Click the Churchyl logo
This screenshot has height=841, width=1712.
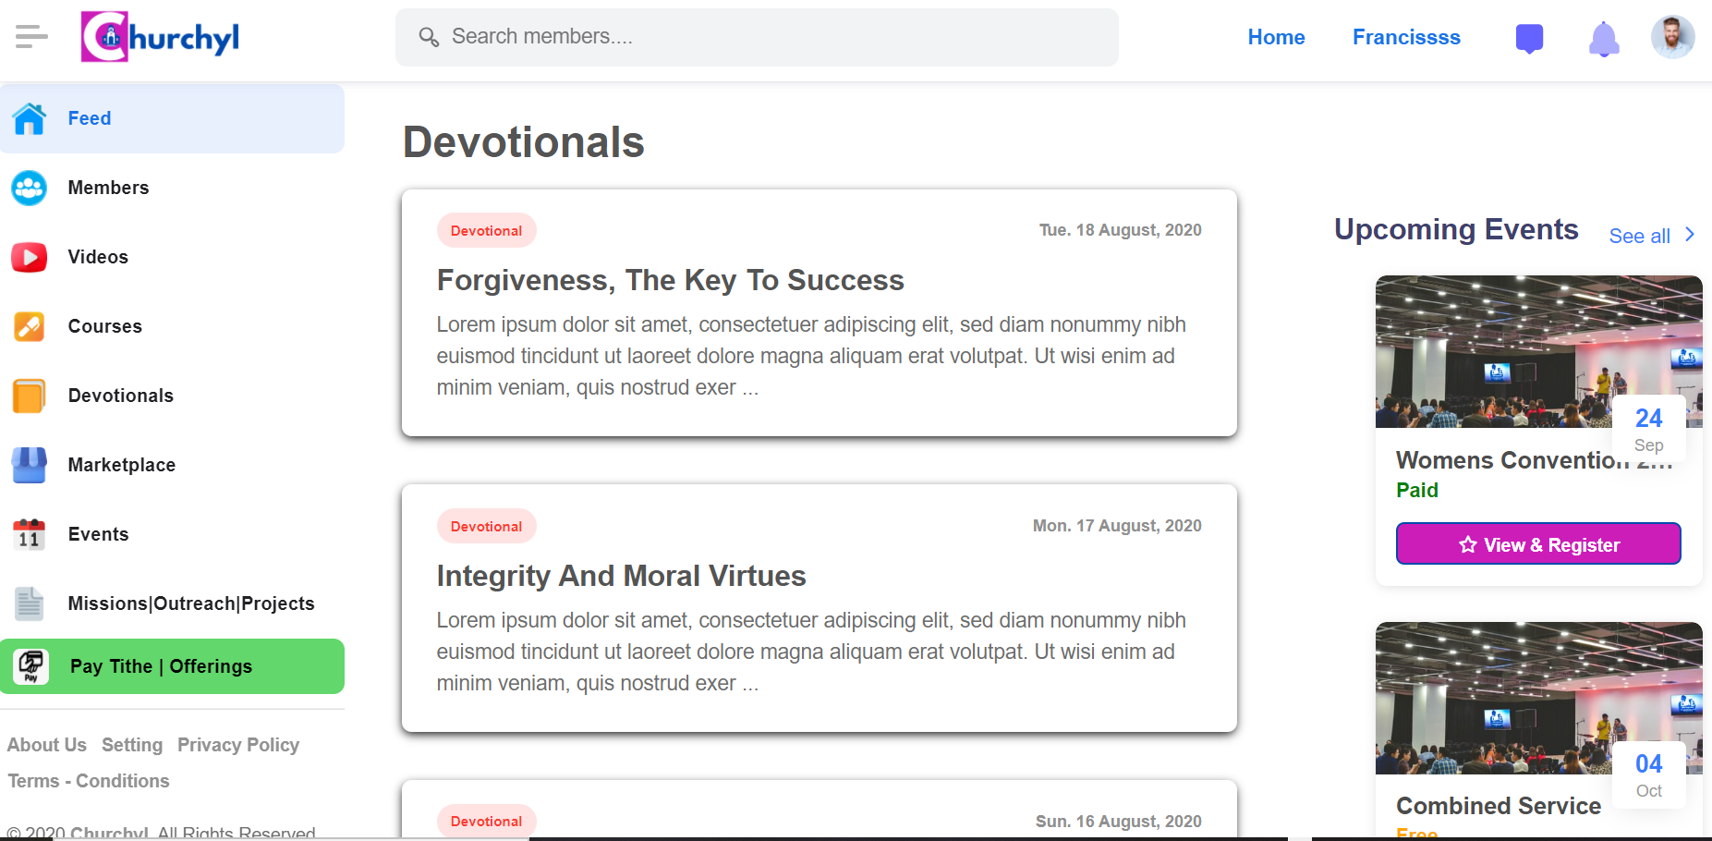[x=160, y=37]
